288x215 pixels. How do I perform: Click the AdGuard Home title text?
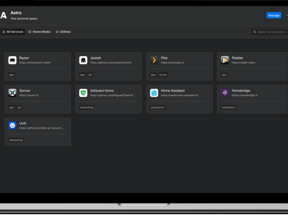[x=102, y=91]
